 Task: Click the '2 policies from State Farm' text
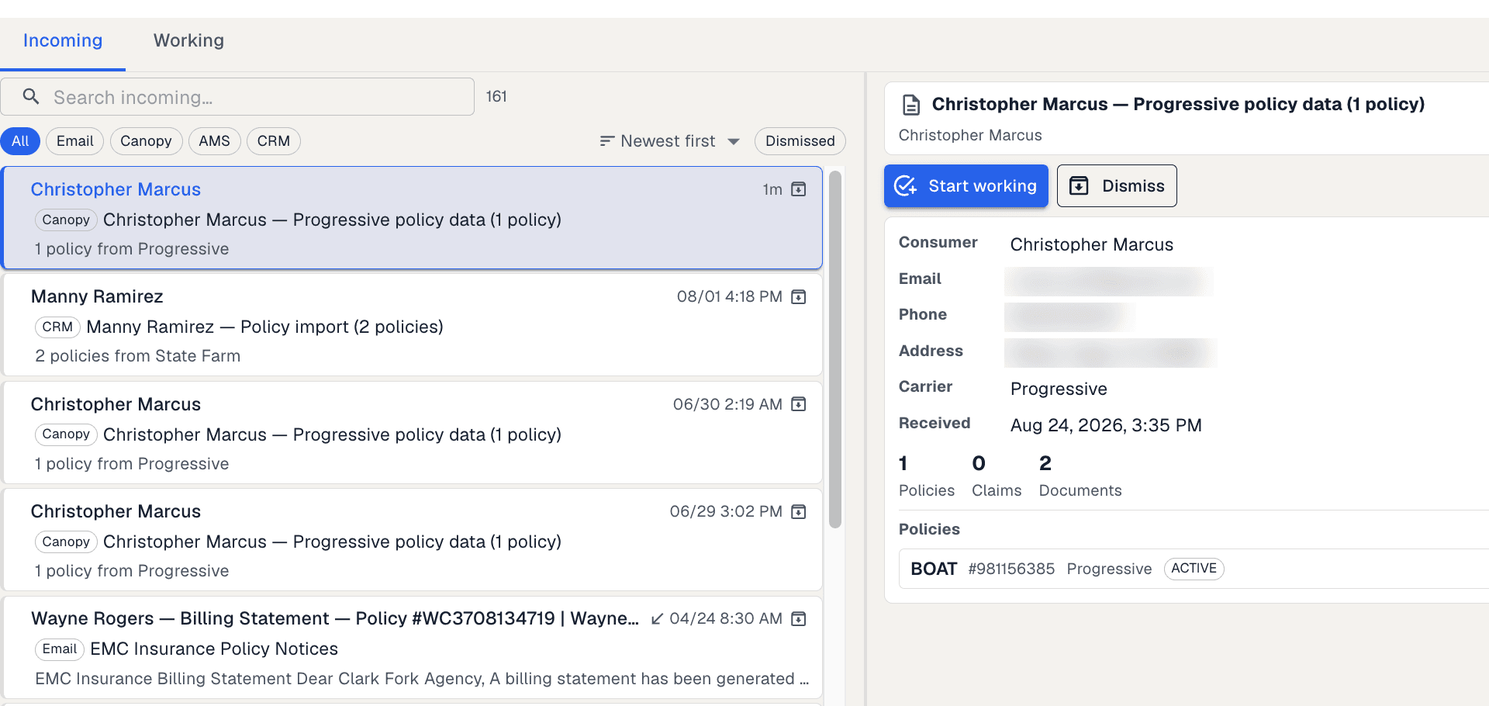137,356
